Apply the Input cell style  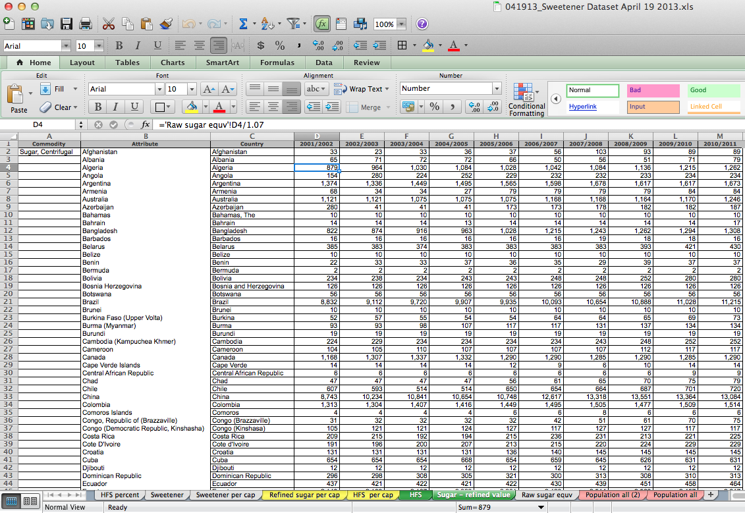click(653, 107)
